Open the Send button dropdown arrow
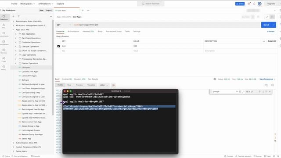This screenshot has height=158, width=281. [x=274, y=25]
